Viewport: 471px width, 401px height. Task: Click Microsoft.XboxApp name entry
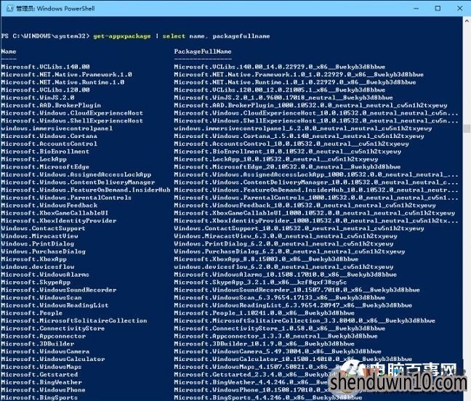coord(33,259)
